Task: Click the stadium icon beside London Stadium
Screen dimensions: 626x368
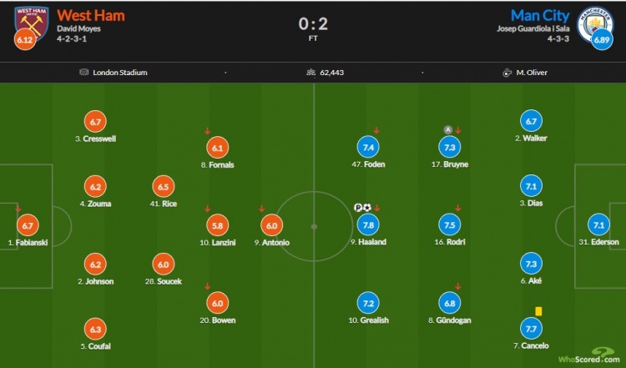Action: pyautogui.click(x=83, y=73)
